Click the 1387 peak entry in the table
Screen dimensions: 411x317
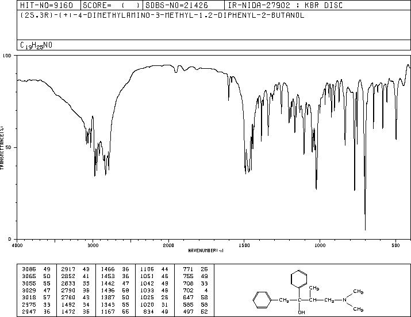[x=115, y=298]
